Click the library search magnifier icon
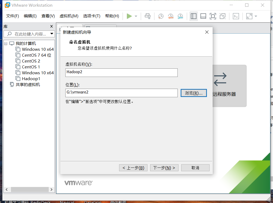The width and height of the screenshot is (273, 203). (9, 34)
